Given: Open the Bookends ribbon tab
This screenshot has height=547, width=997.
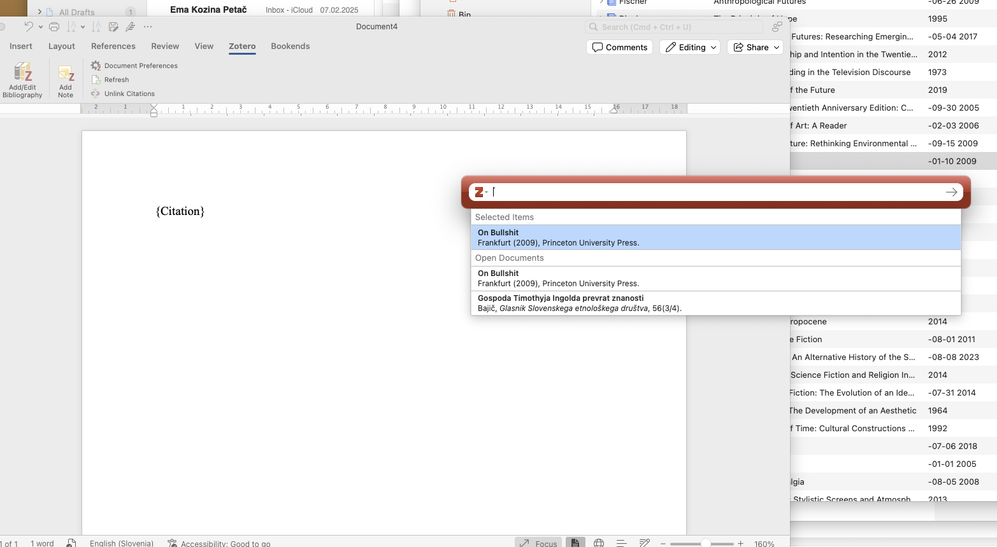Looking at the screenshot, I should [290, 46].
